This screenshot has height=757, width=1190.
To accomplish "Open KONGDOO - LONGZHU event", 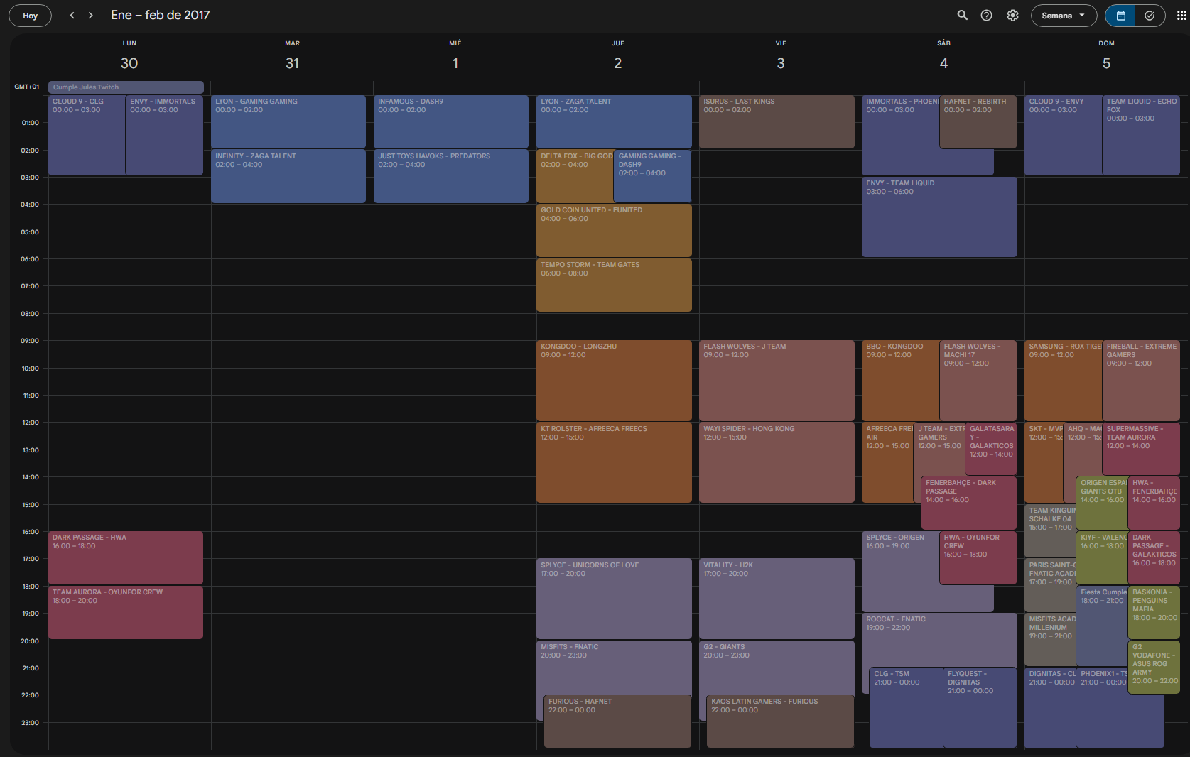I will (x=614, y=381).
